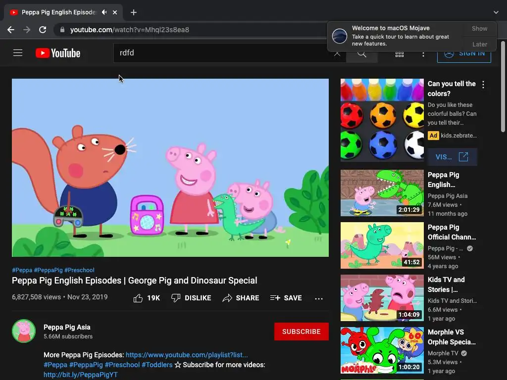Mute the tab audio speaker icon
This screenshot has height=380, width=507.
pyautogui.click(x=104, y=12)
